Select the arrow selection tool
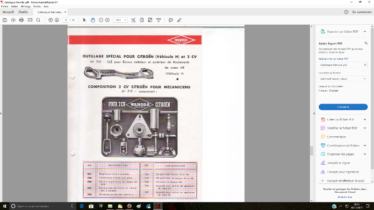The image size is (374, 210). click(x=85, y=20)
